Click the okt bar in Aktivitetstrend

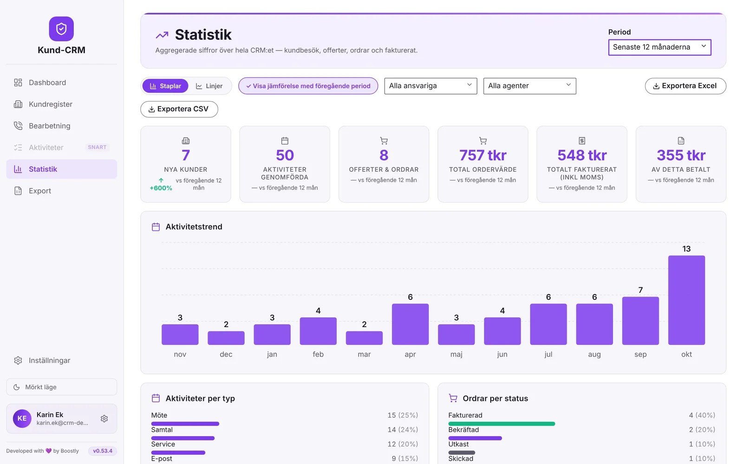pos(686,300)
